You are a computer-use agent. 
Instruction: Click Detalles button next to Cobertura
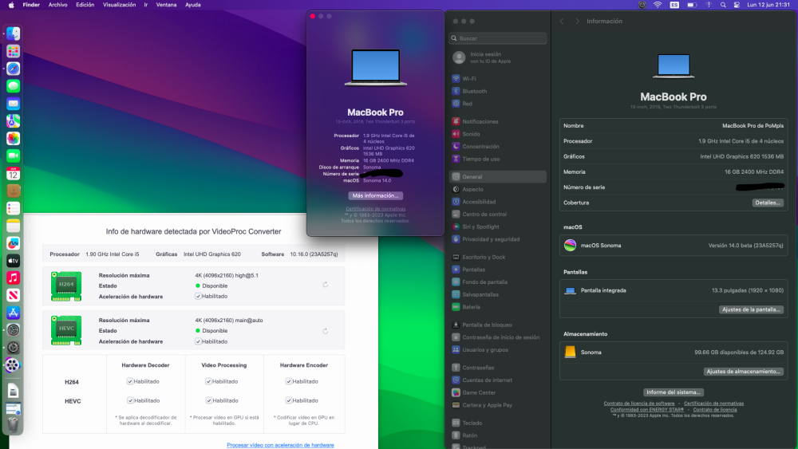pos(768,203)
